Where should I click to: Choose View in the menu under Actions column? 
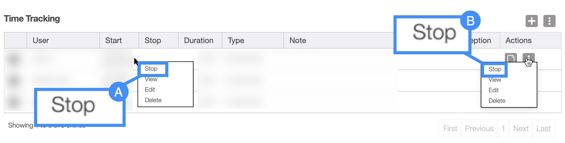pyautogui.click(x=495, y=80)
